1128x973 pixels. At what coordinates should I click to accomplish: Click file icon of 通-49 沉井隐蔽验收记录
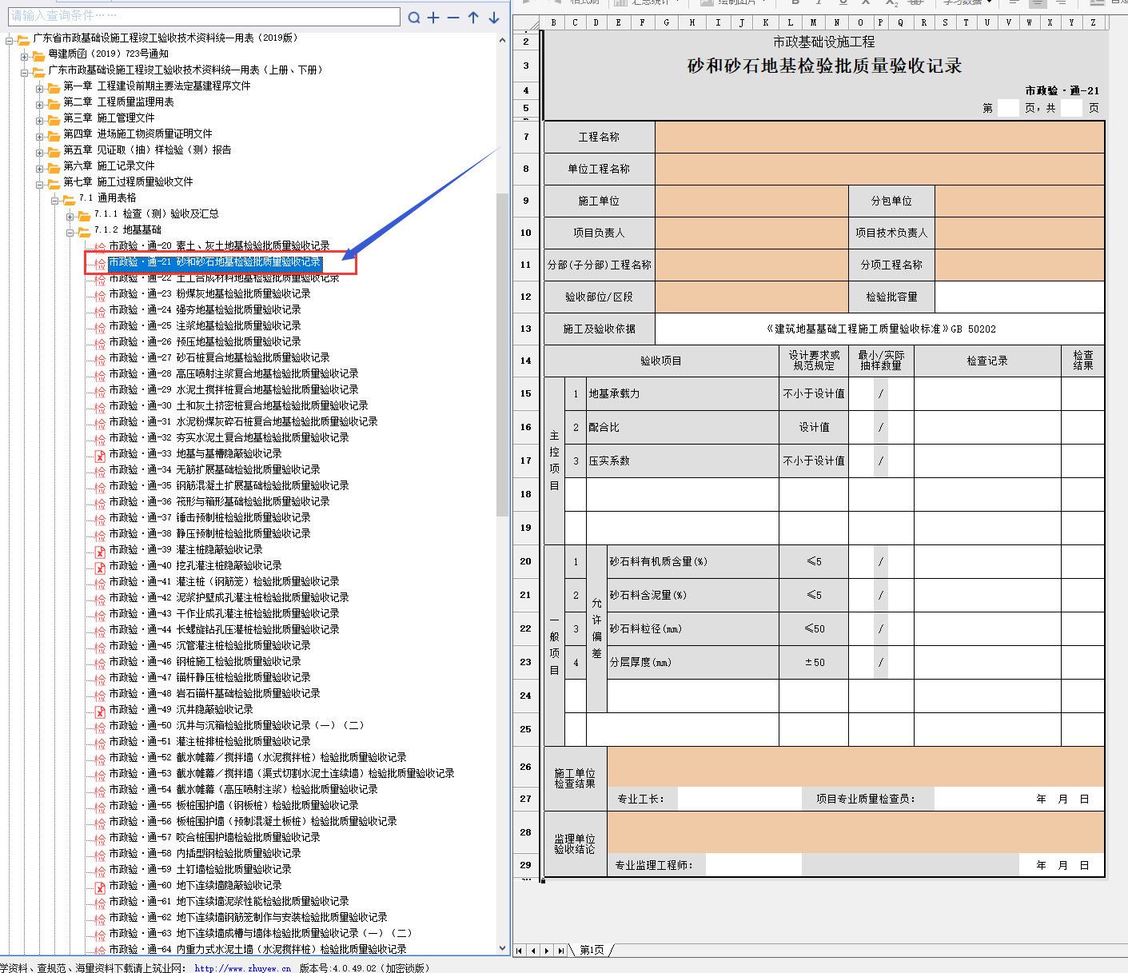[x=100, y=711]
